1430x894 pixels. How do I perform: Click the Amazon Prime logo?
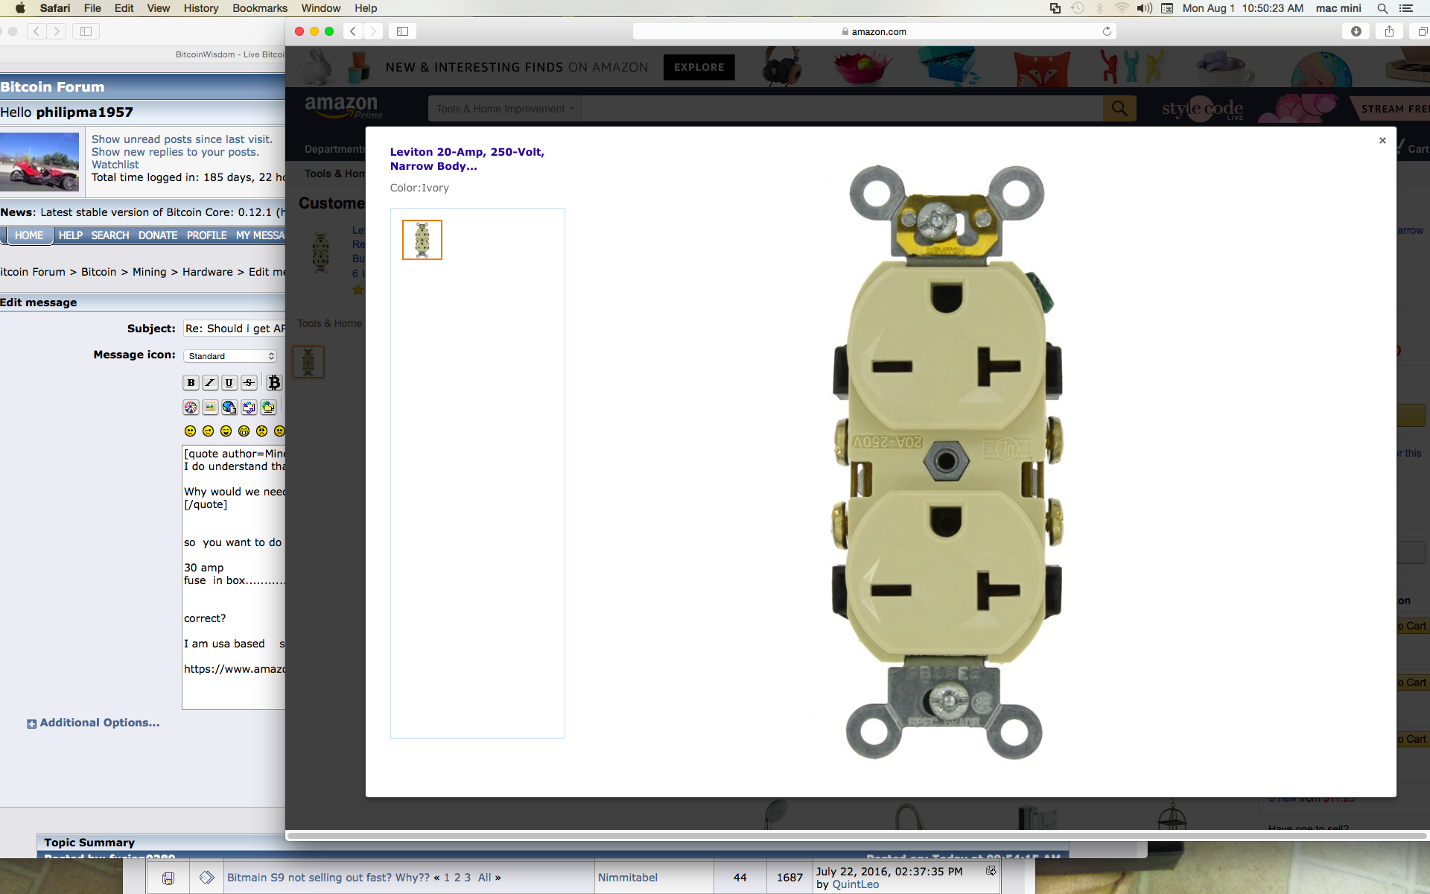click(x=343, y=107)
